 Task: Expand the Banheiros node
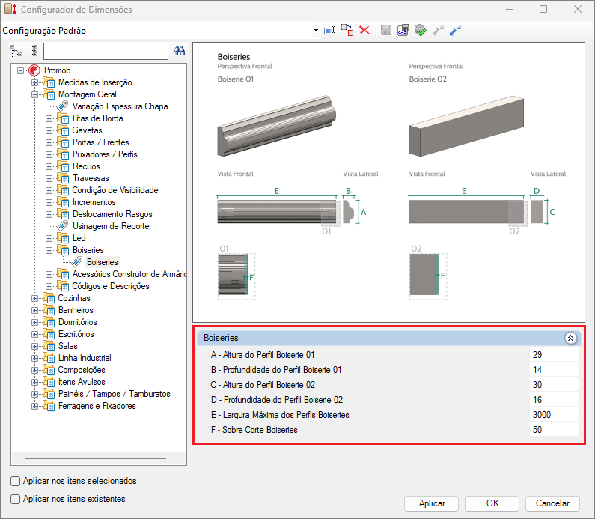[34, 310]
